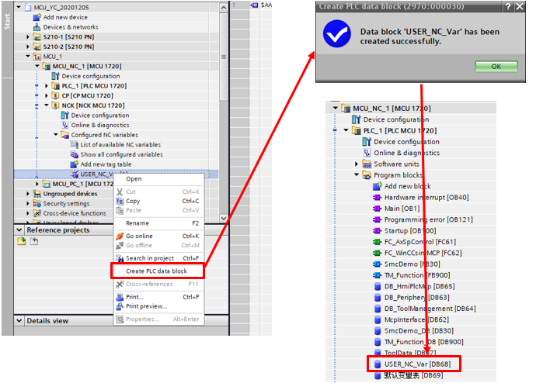Select Main [OB1] block icon

377,209
